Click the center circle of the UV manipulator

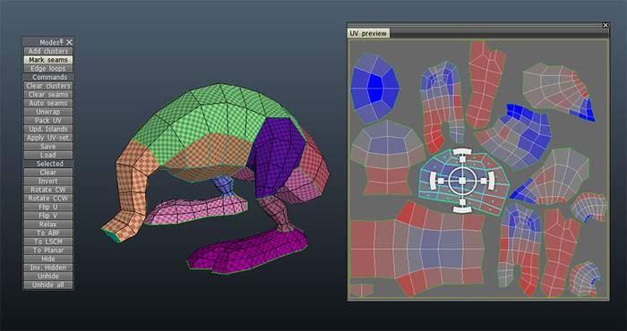(x=462, y=181)
